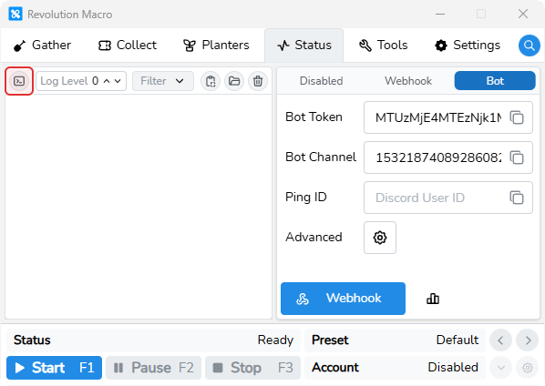Click the Stop F3 button
Screen dimensions: 545x386
252,368
